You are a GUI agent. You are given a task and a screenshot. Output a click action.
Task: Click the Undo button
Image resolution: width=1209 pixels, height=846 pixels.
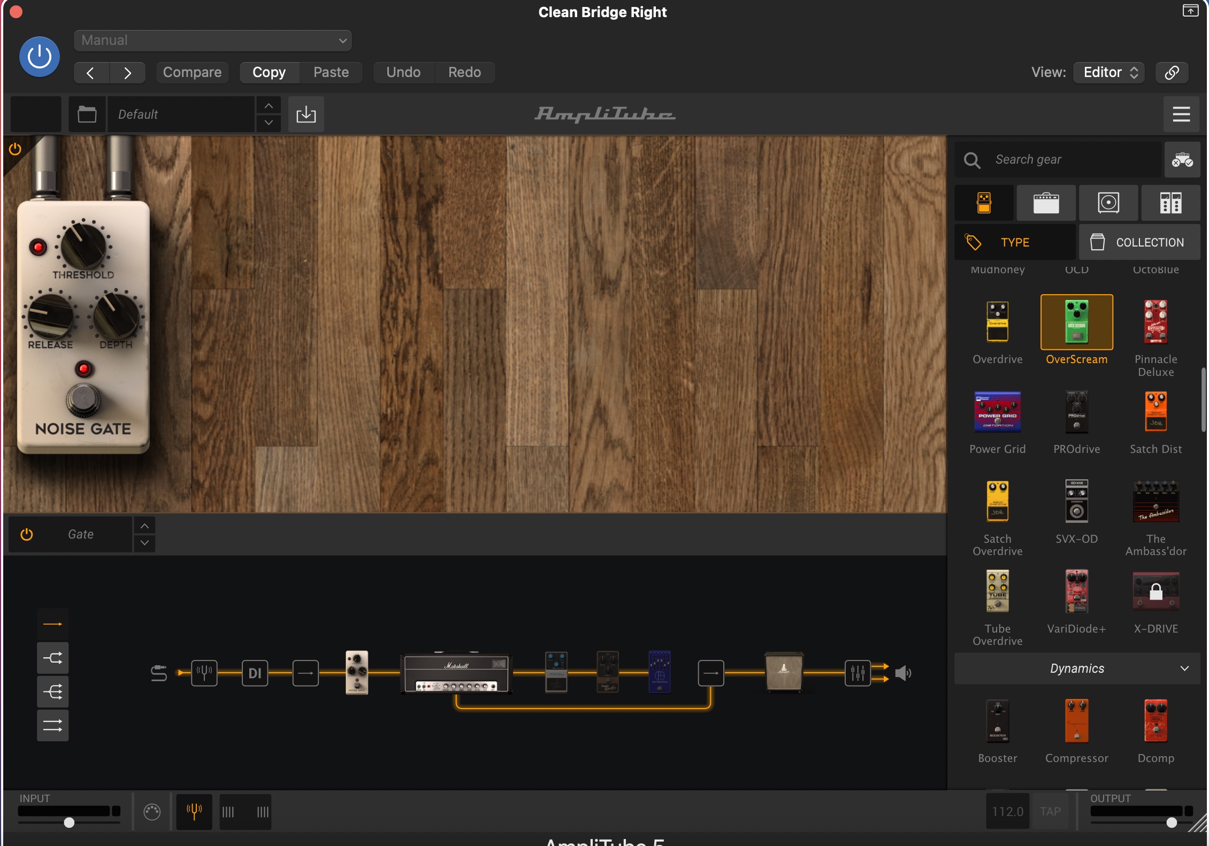point(403,73)
